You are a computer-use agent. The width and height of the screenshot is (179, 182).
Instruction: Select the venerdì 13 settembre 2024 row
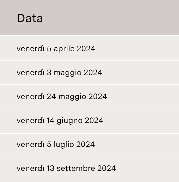(x=89, y=170)
